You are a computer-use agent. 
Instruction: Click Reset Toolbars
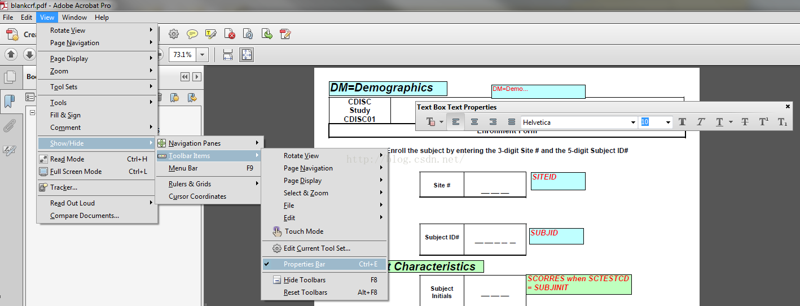point(324,292)
